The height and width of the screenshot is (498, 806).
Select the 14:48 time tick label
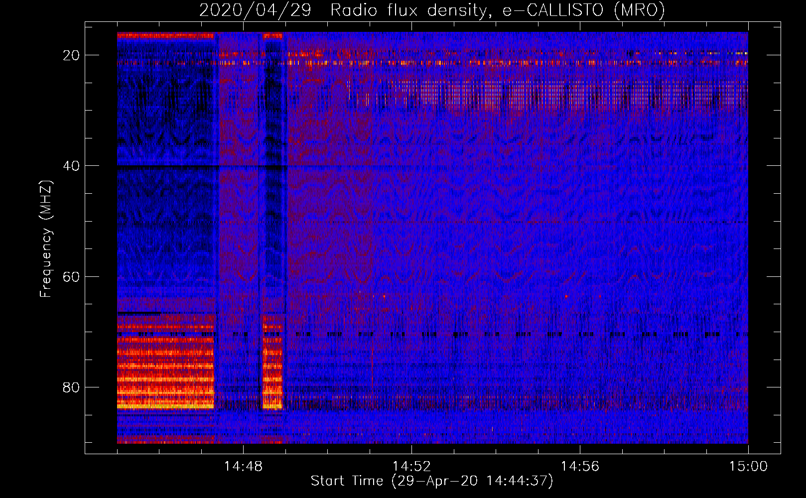(243, 467)
